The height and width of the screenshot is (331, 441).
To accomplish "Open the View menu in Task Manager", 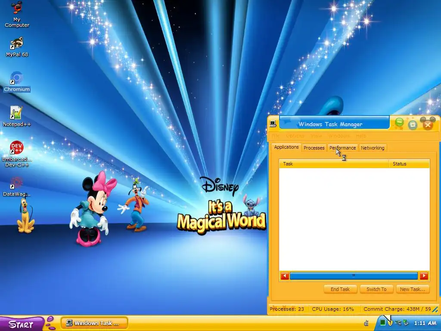I will pyautogui.click(x=316, y=136).
